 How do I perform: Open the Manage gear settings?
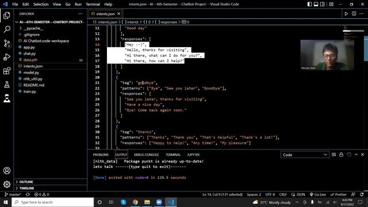point(7,185)
